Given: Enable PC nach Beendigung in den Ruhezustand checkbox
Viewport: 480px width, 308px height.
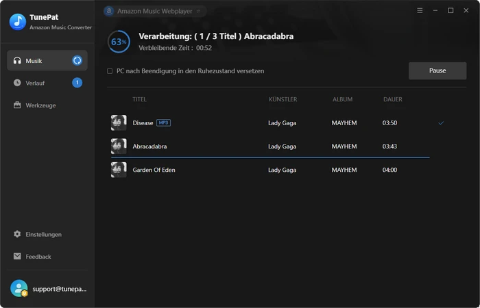Looking at the screenshot, I should tap(110, 71).
